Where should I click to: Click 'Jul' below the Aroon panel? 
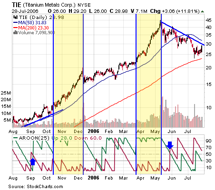point(187,178)
